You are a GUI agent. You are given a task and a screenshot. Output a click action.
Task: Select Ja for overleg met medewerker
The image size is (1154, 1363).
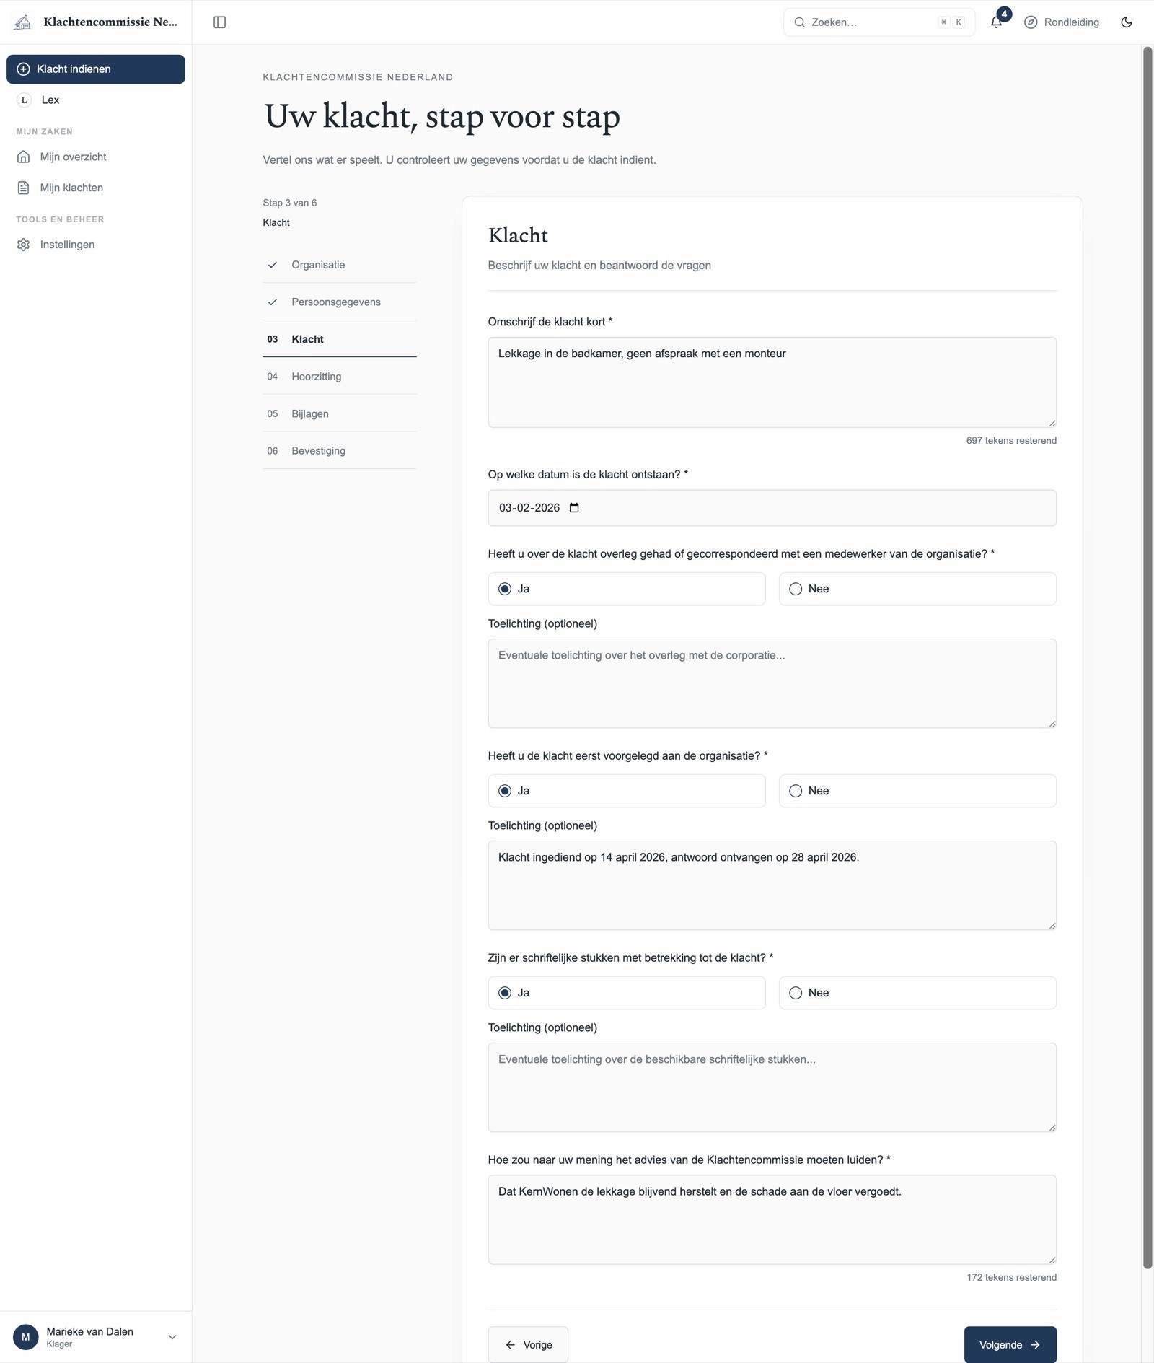(x=626, y=589)
